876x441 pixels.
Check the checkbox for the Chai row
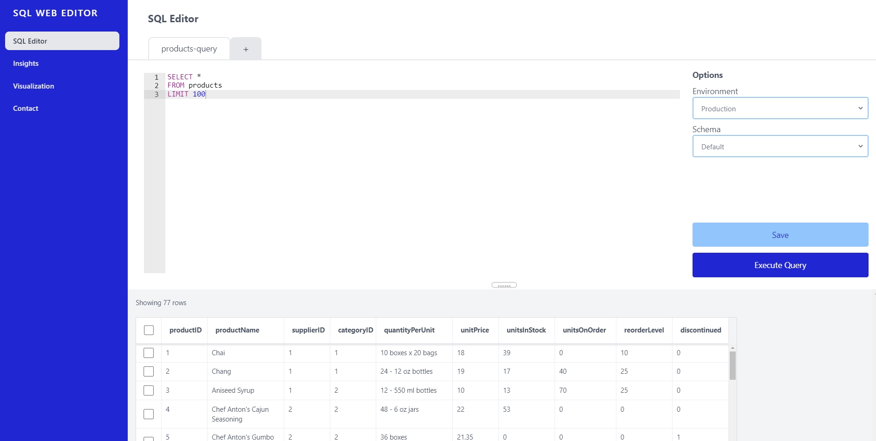click(x=149, y=352)
